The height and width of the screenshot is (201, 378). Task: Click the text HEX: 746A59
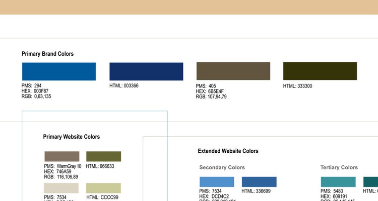57,171
